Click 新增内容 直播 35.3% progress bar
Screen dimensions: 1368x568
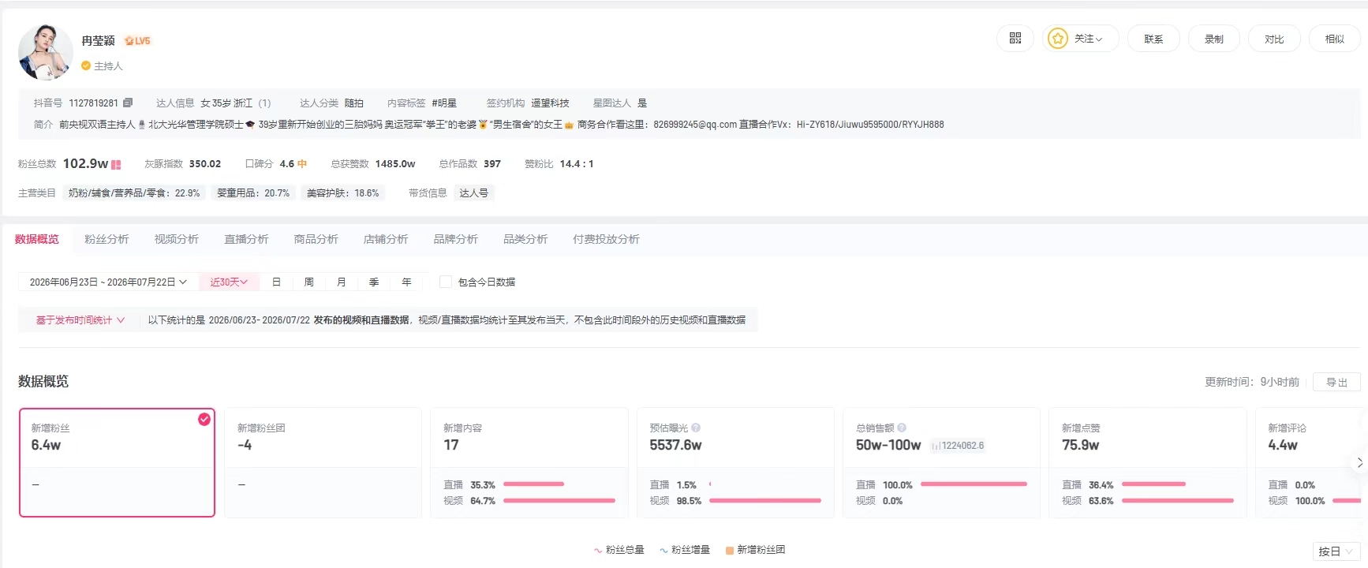click(533, 484)
